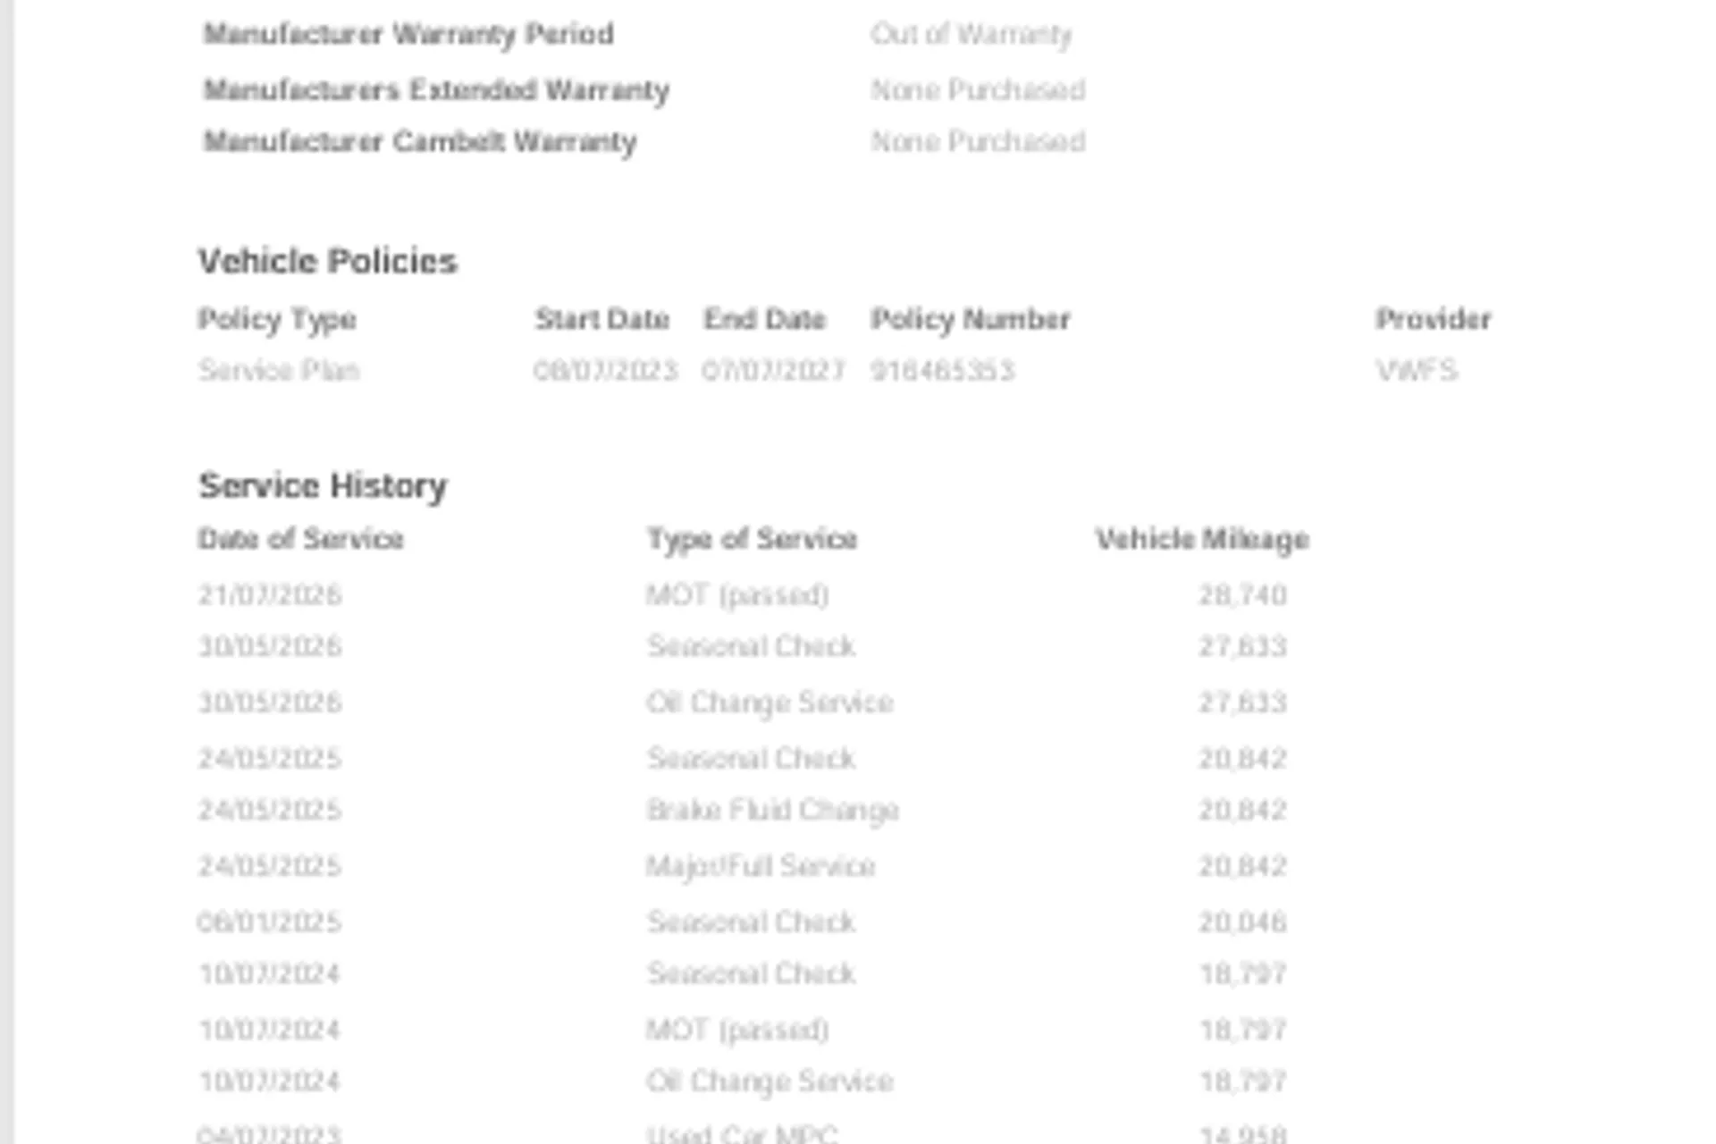Click the 21/07/2026 MOT (passed) entry

point(738,595)
